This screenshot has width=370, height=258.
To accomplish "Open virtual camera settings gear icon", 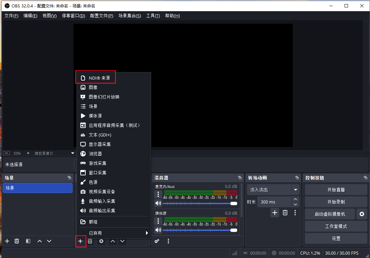I will pos(362,214).
